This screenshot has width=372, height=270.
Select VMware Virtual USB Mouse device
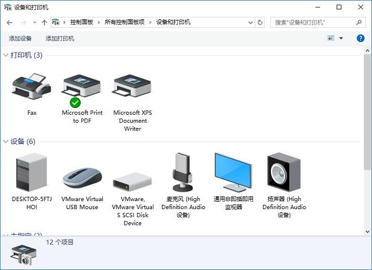point(82,176)
